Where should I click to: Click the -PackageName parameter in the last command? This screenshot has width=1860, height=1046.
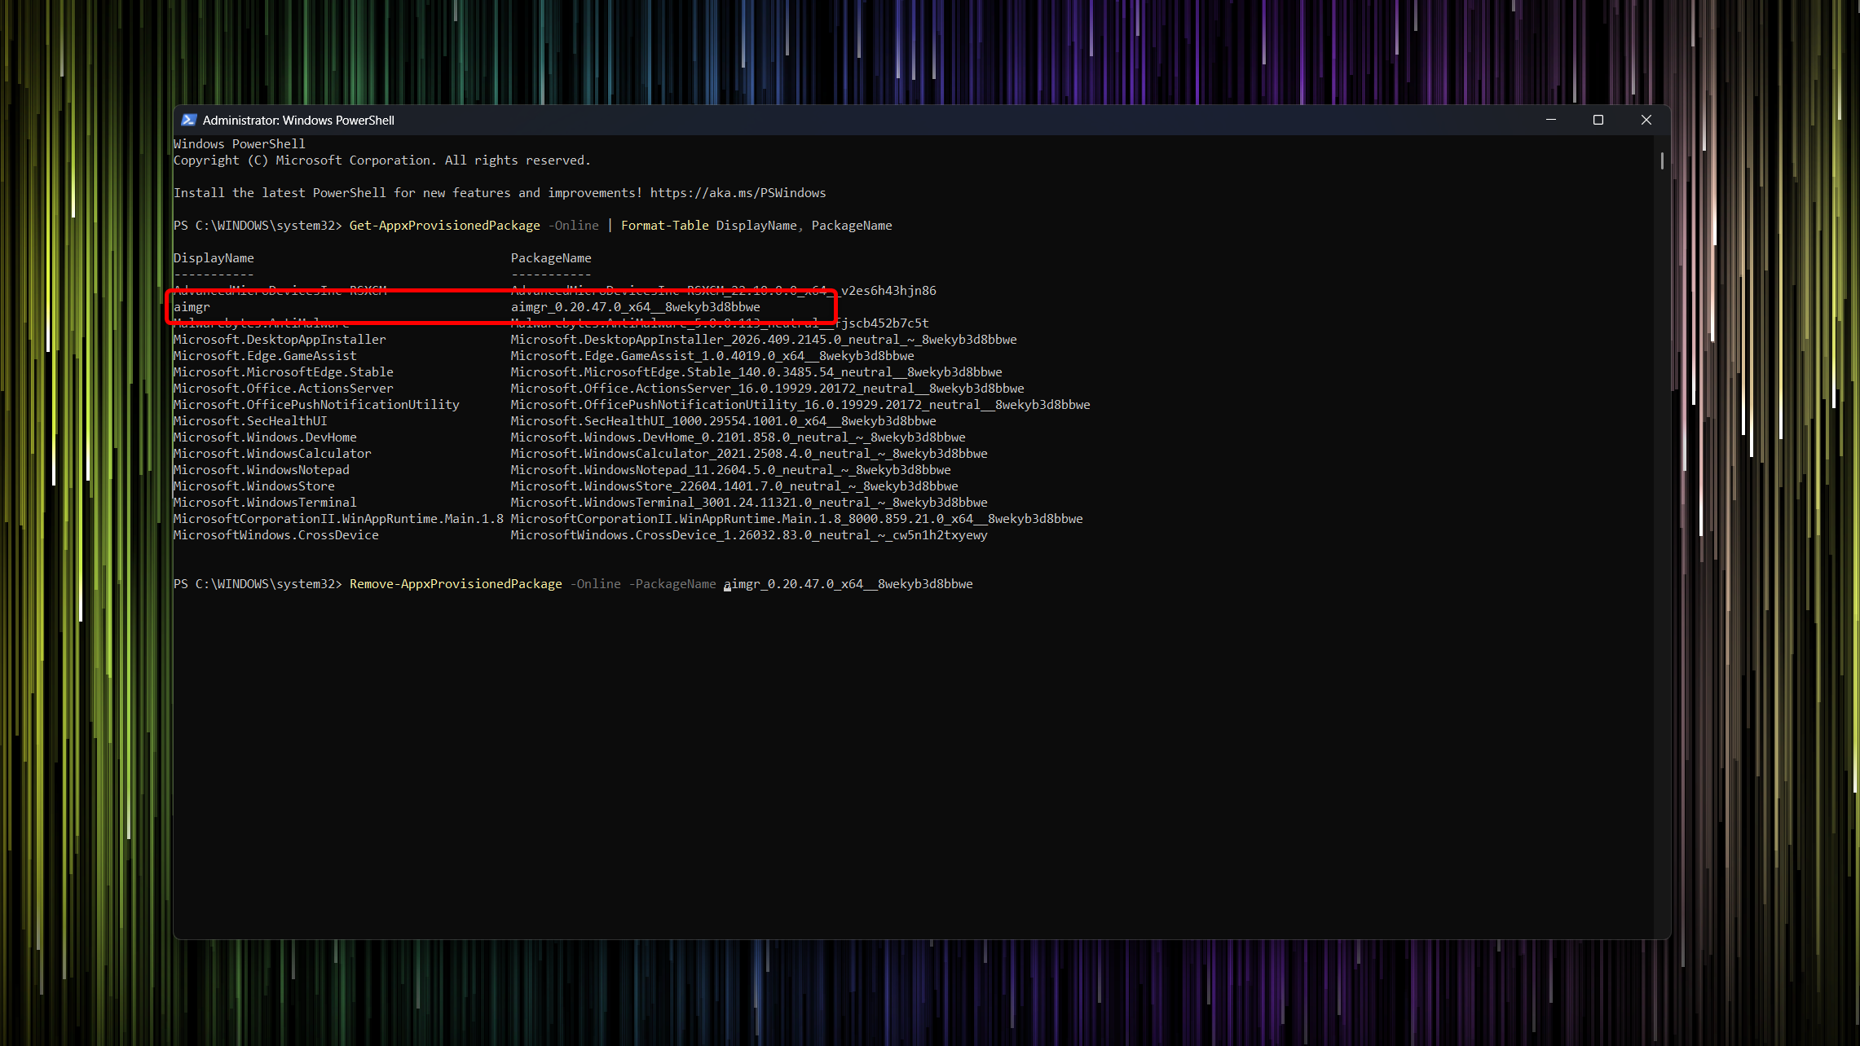coord(672,584)
